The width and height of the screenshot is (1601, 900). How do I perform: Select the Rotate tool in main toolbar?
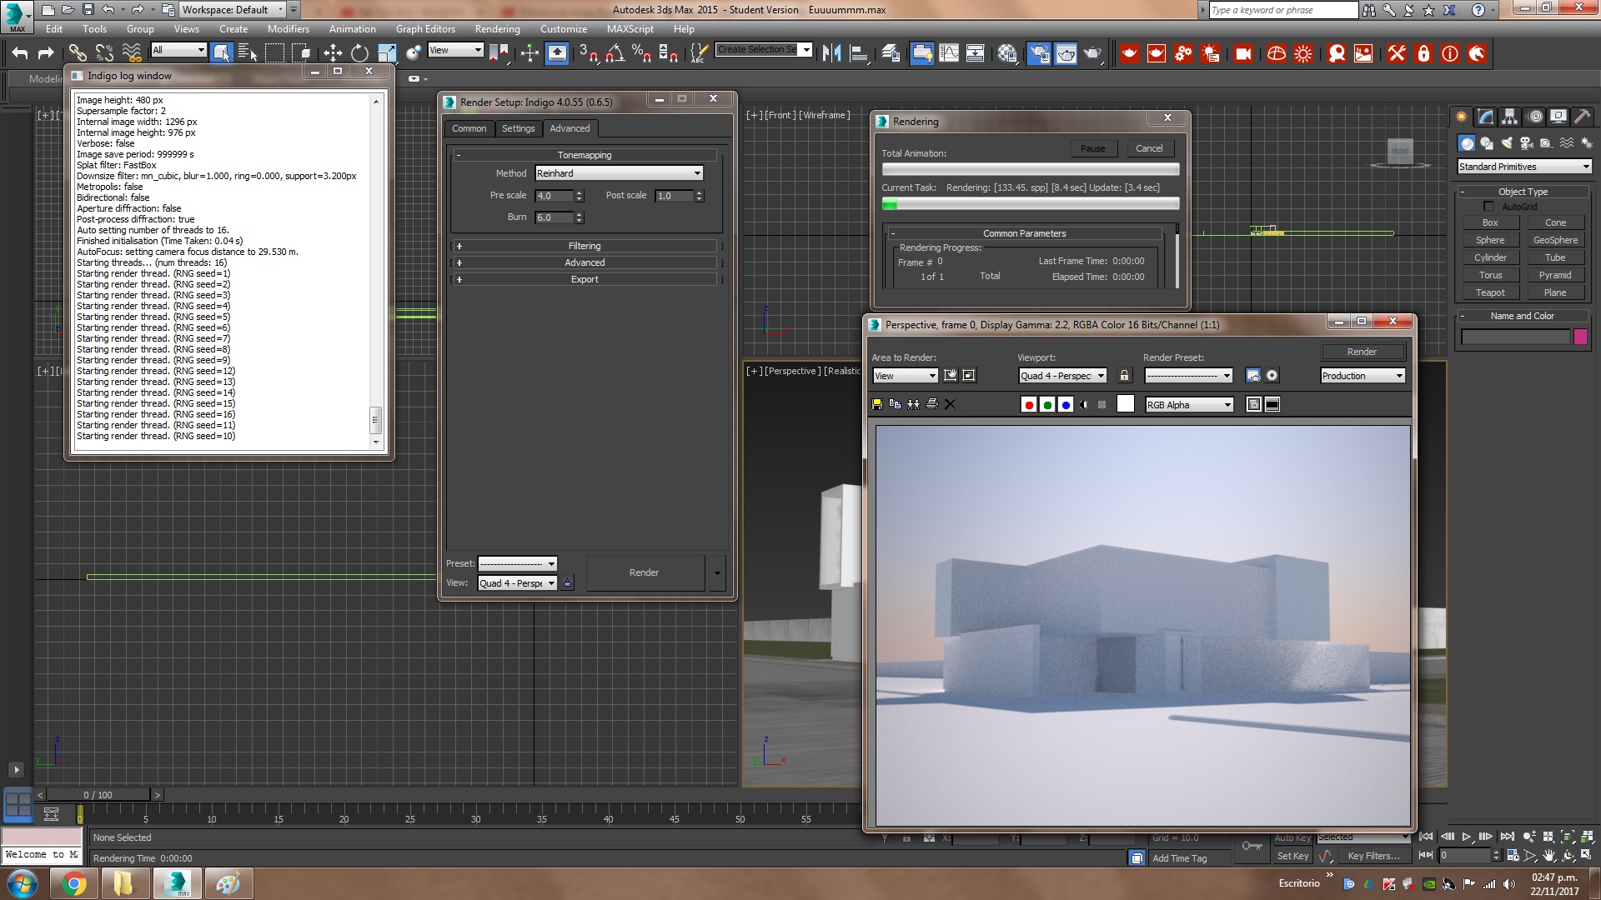point(359,53)
